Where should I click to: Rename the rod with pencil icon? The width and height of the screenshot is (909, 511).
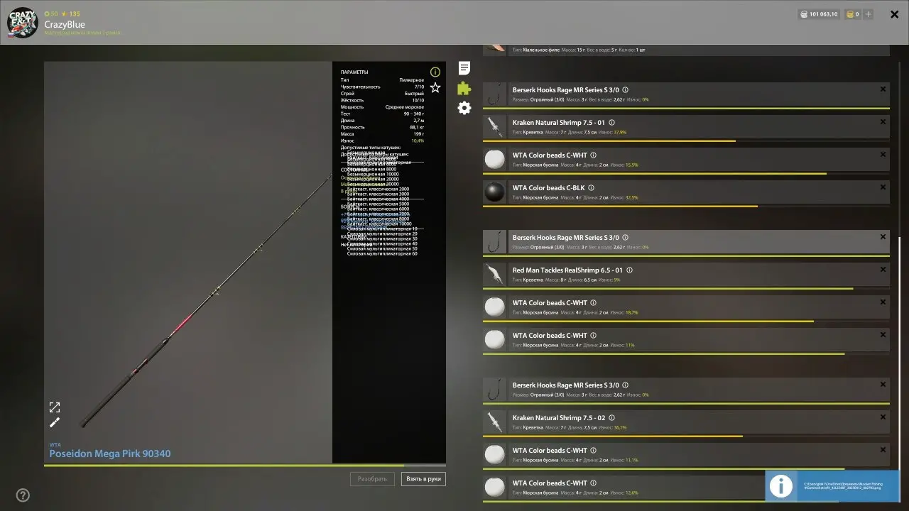[x=55, y=422]
